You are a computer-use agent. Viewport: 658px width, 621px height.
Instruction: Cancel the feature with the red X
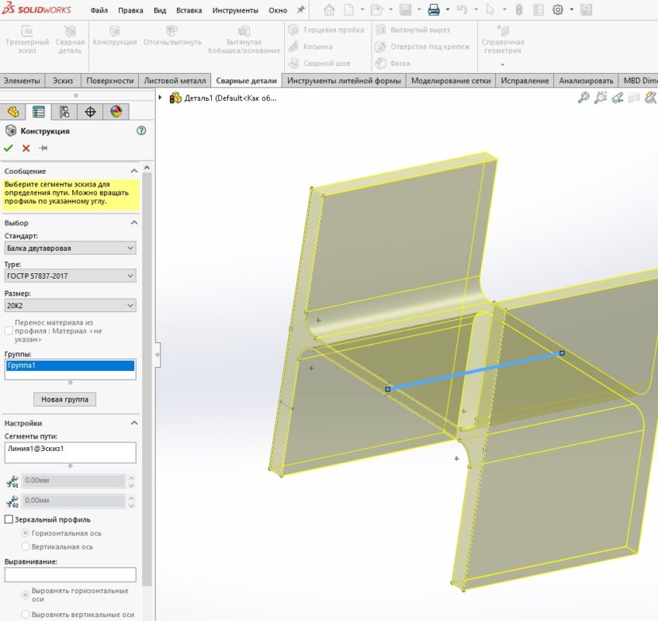pyautogui.click(x=26, y=147)
